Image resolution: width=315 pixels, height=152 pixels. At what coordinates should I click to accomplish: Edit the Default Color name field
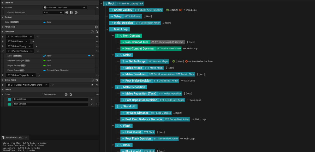pyautogui.click(x=51, y=99)
